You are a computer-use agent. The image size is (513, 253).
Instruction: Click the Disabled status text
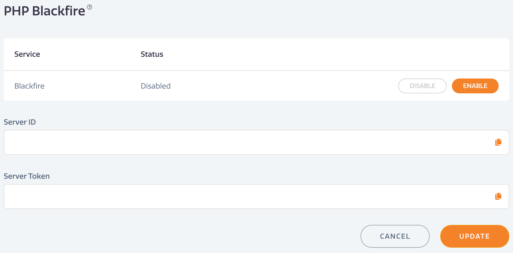coord(156,86)
